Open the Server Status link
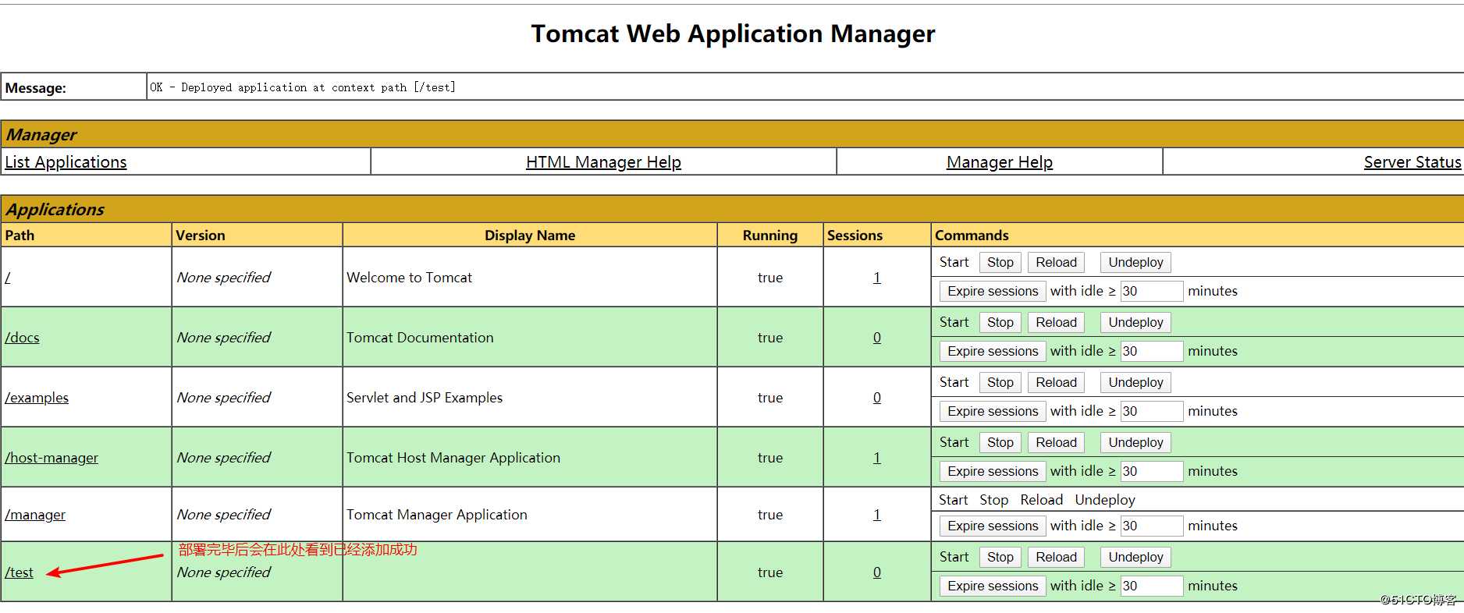1464x613 pixels. tap(1412, 162)
